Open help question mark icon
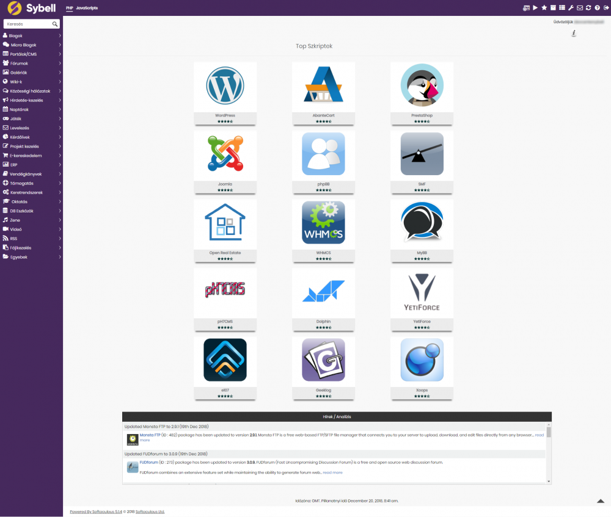 (x=598, y=8)
